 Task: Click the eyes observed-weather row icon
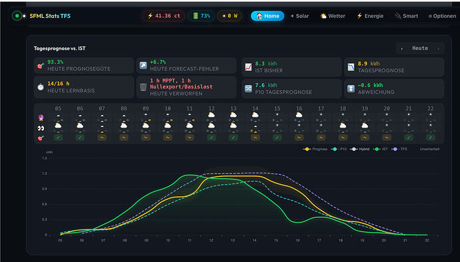(41, 128)
